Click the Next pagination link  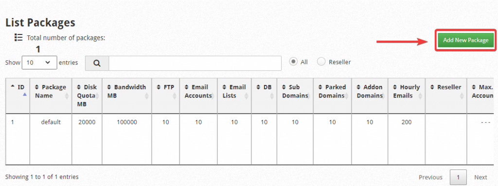pyautogui.click(x=480, y=177)
